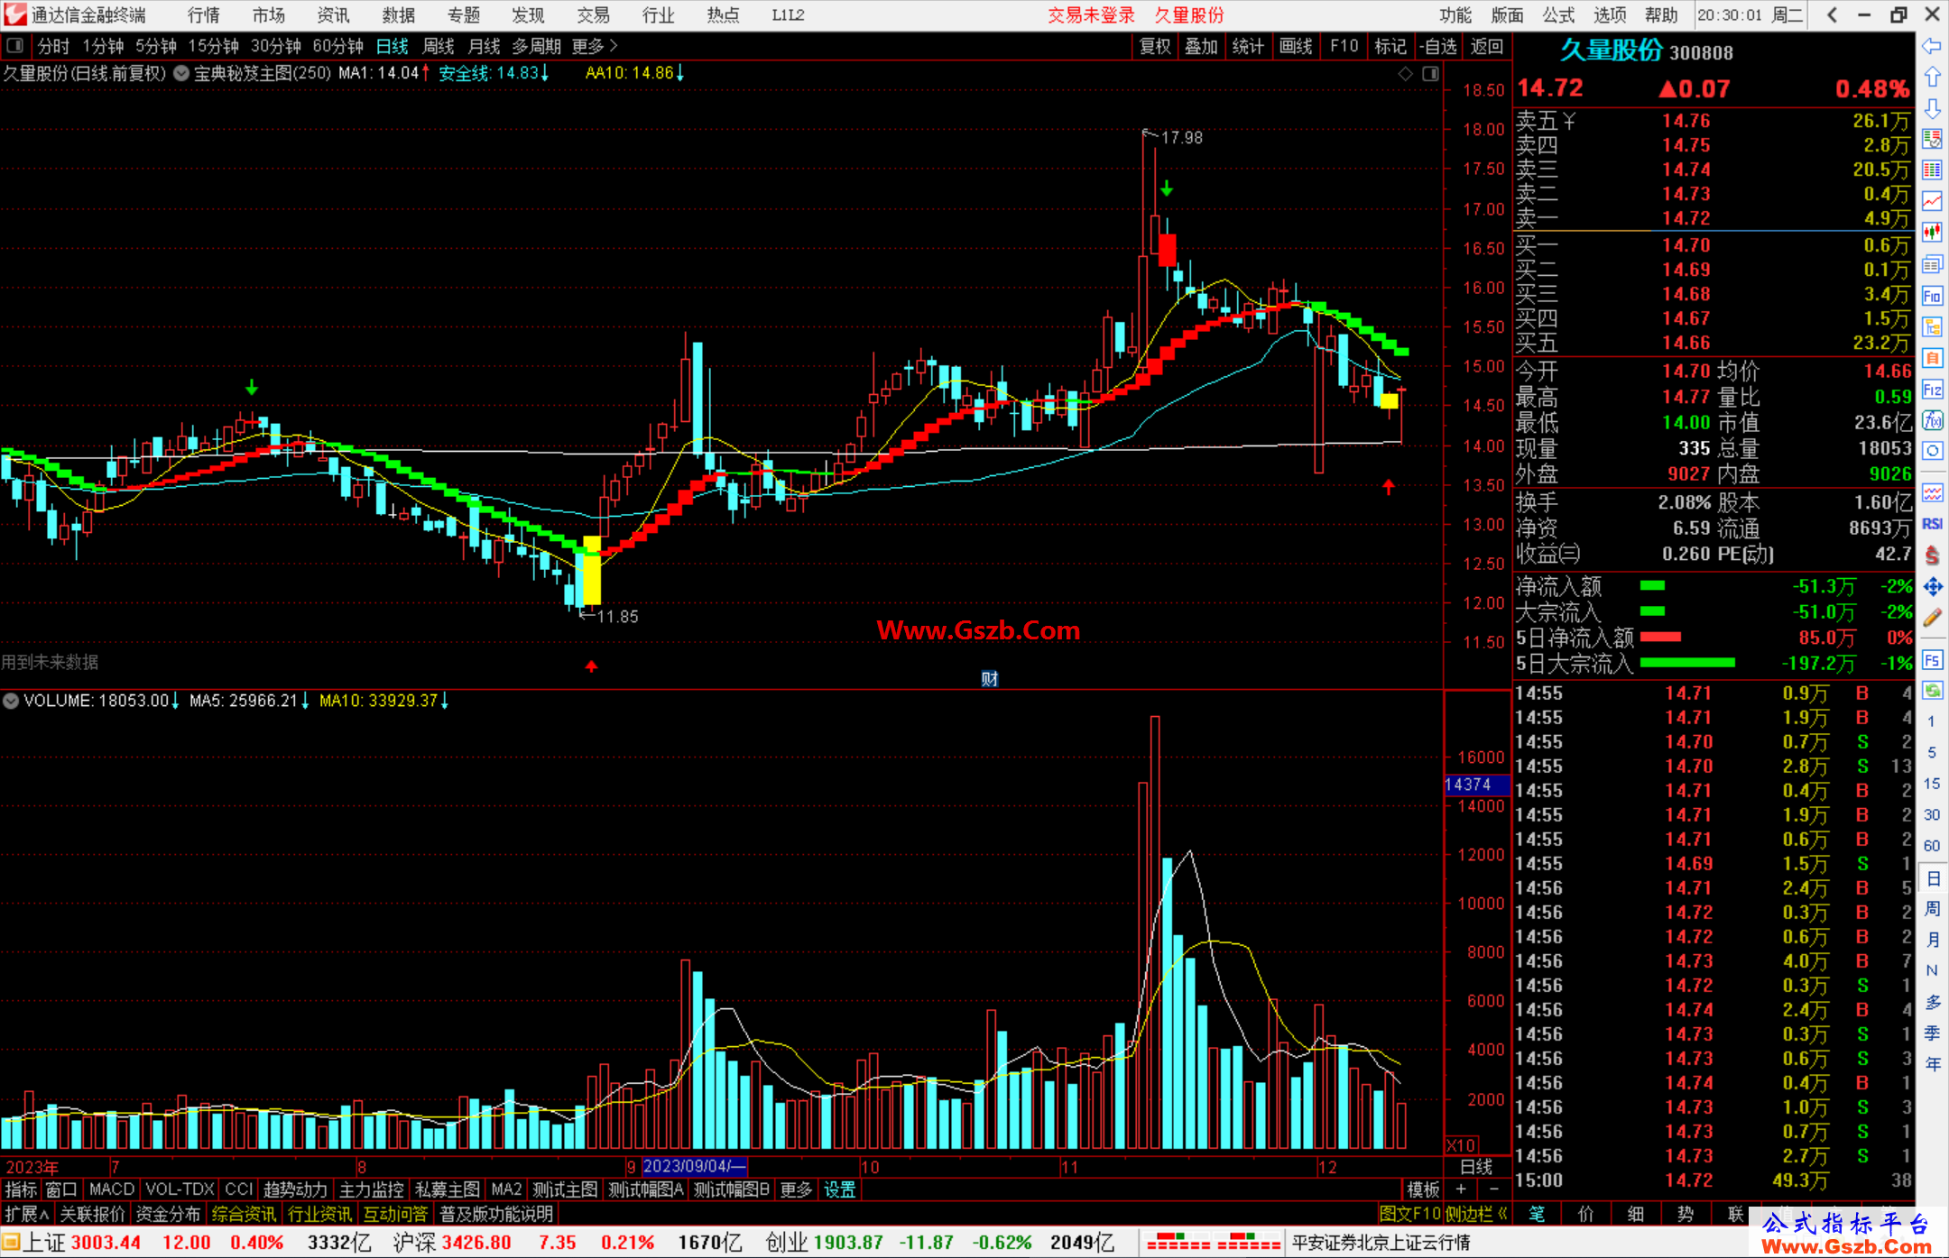This screenshot has width=1949, height=1258.
Task: Switch to 分时 intraday view
Action: pos(53,46)
